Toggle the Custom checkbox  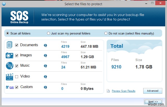click(17, 87)
